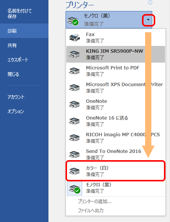This screenshot has width=170, height=222.
Task: Open the printer dropdown arrow
Action: point(148,20)
